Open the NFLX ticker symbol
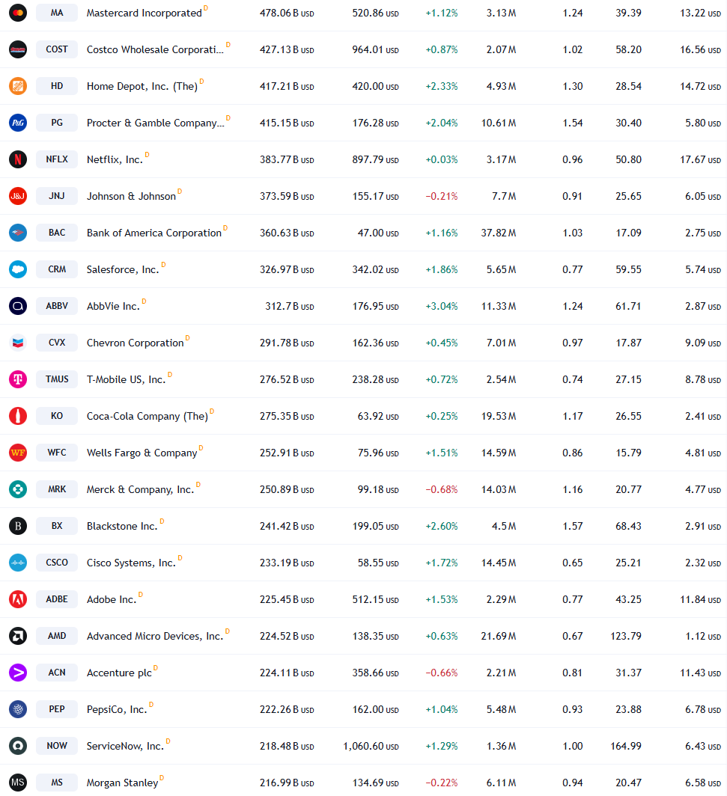727x796 pixels. (x=57, y=159)
